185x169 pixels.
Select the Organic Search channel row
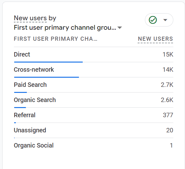93,100
